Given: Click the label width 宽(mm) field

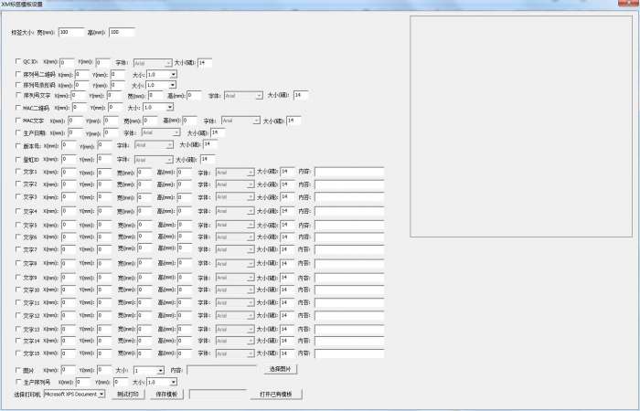Looking at the screenshot, I should (70, 32).
